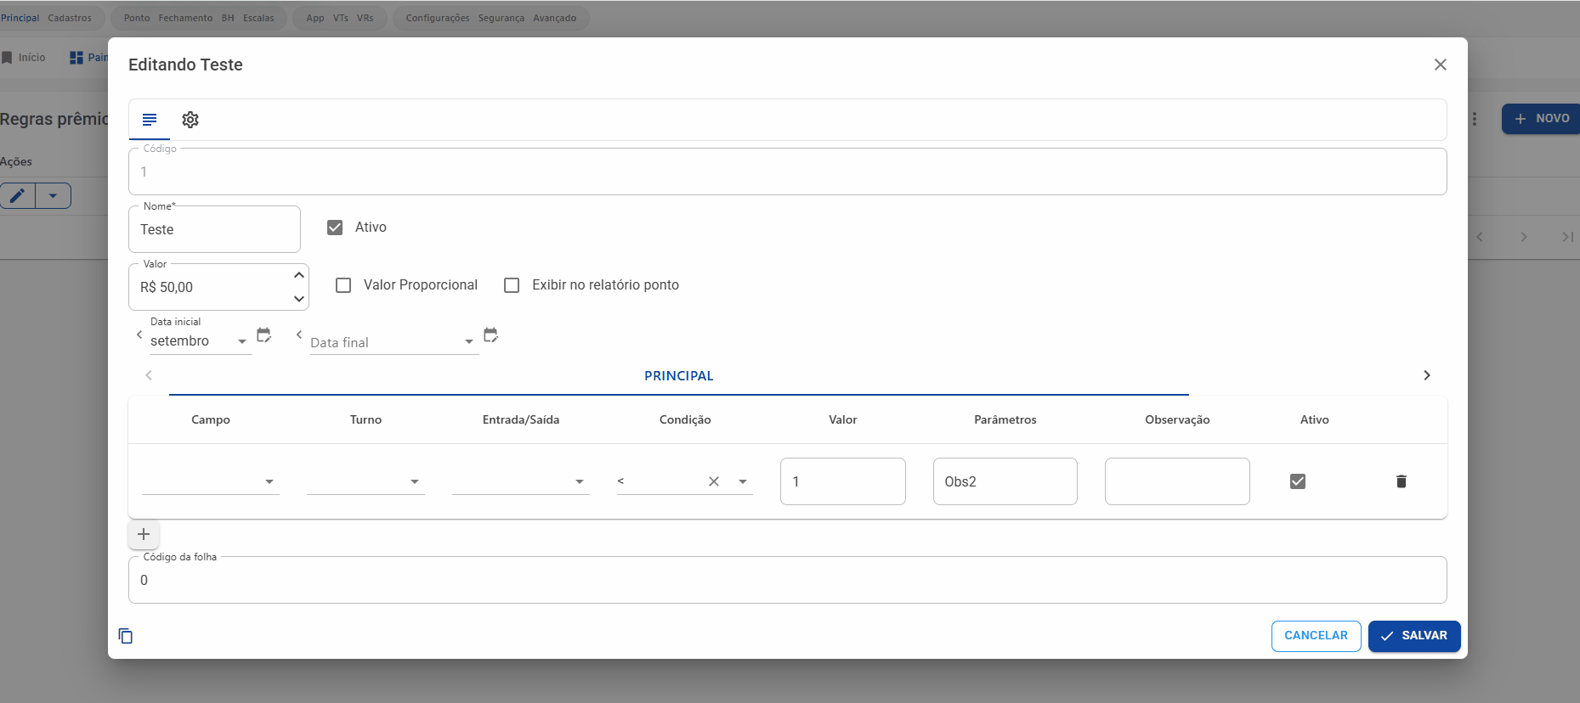The width and height of the screenshot is (1580, 703).
Task: Open the Principal menu
Action: [x=20, y=18]
